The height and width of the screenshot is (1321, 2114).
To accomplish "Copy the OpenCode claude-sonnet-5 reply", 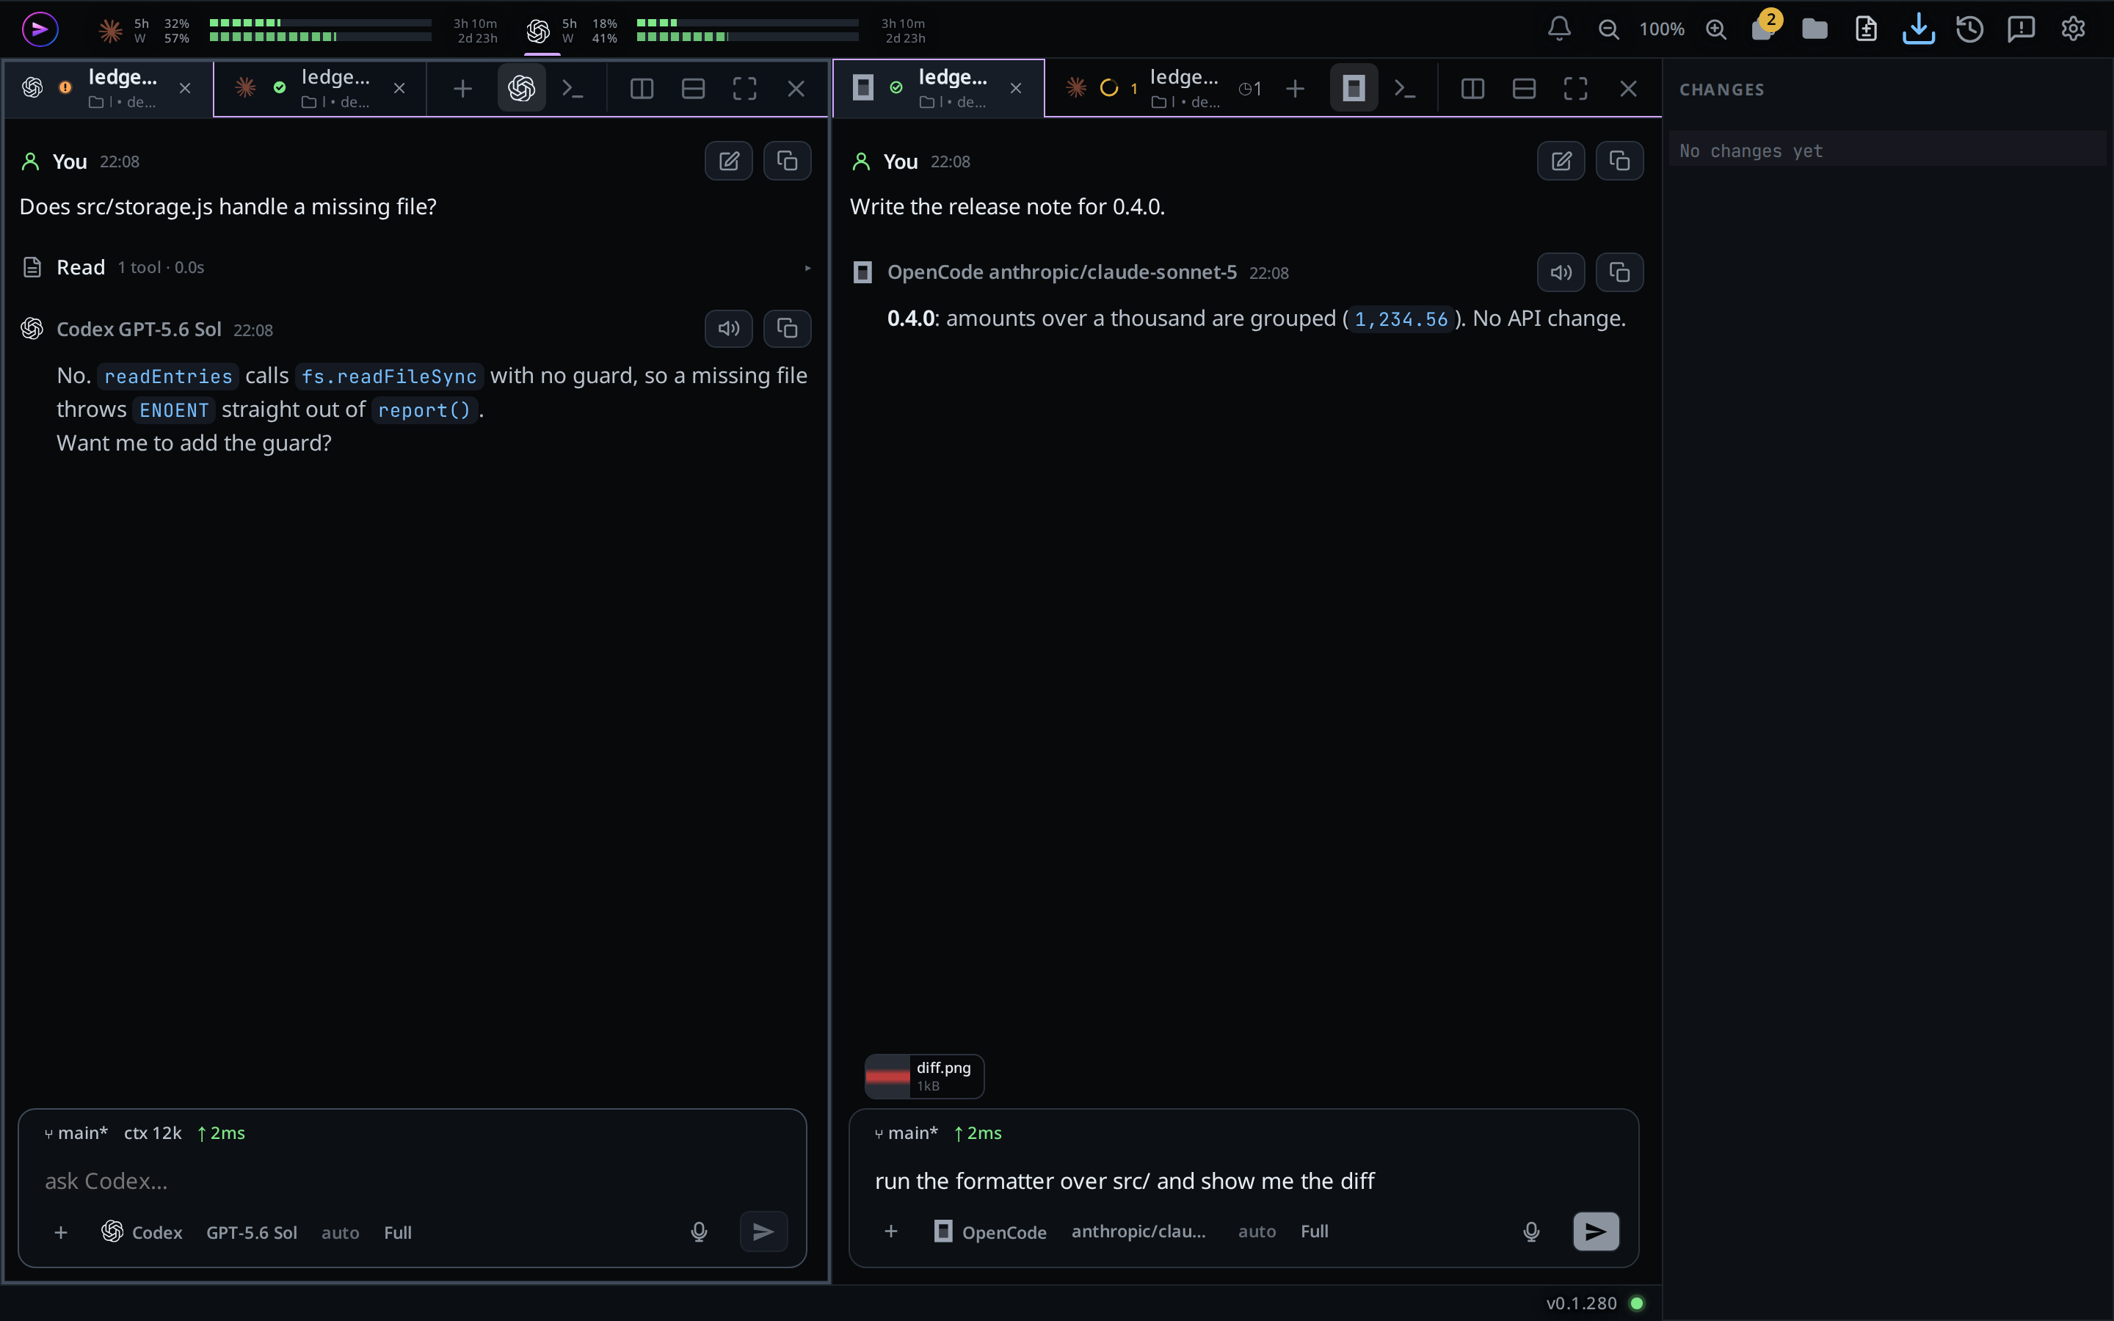I will (x=1619, y=272).
